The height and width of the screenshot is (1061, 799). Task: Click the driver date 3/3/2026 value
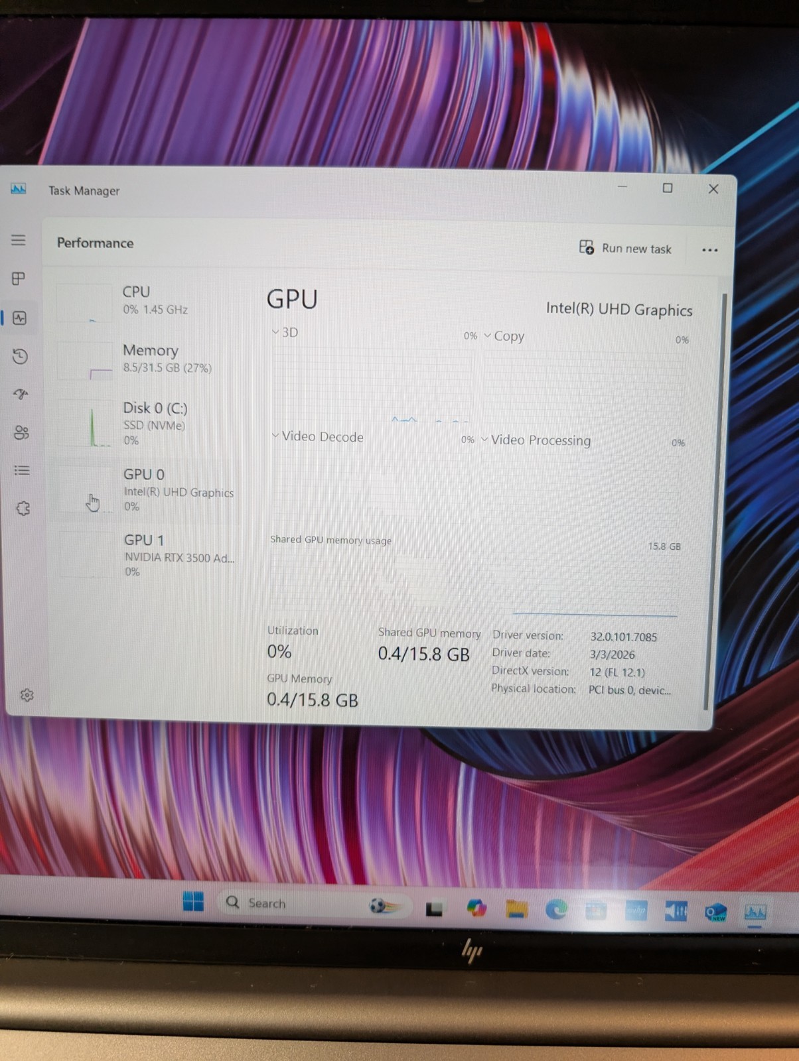point(613,655)
